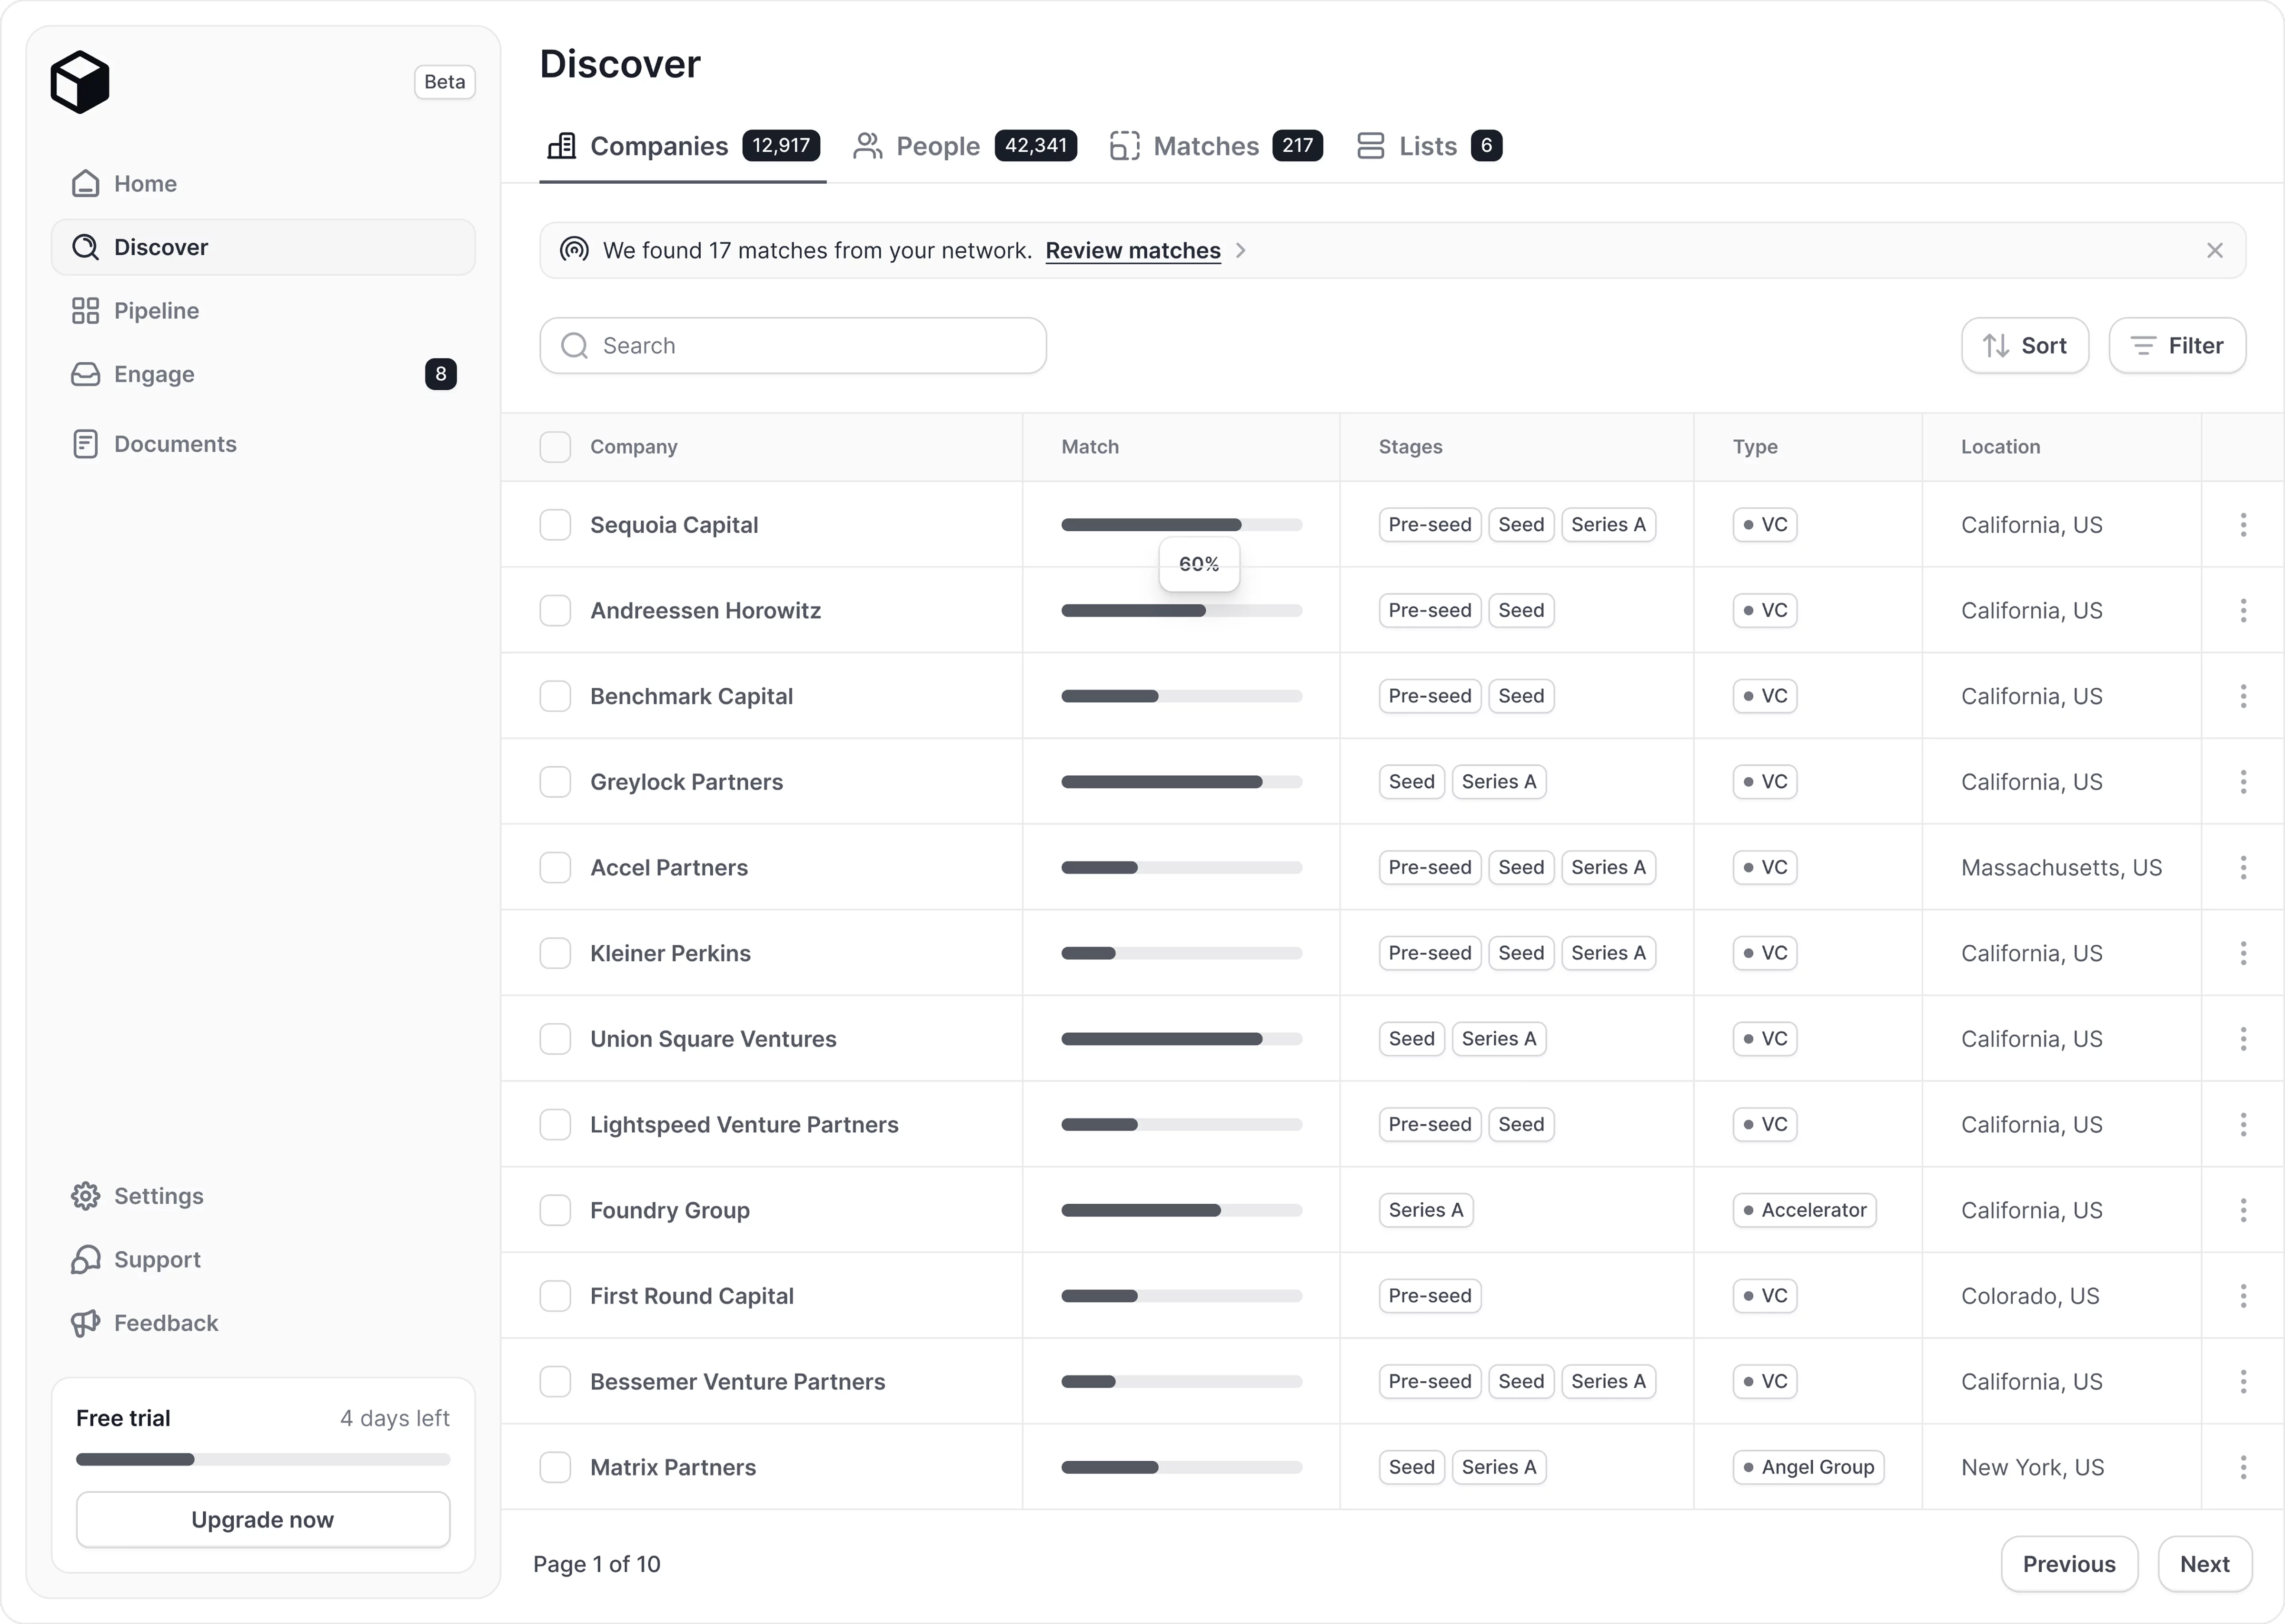Open Engage inbox in sidebar
Screen dimensions: 2285x1624
click(x=154, y=374)
